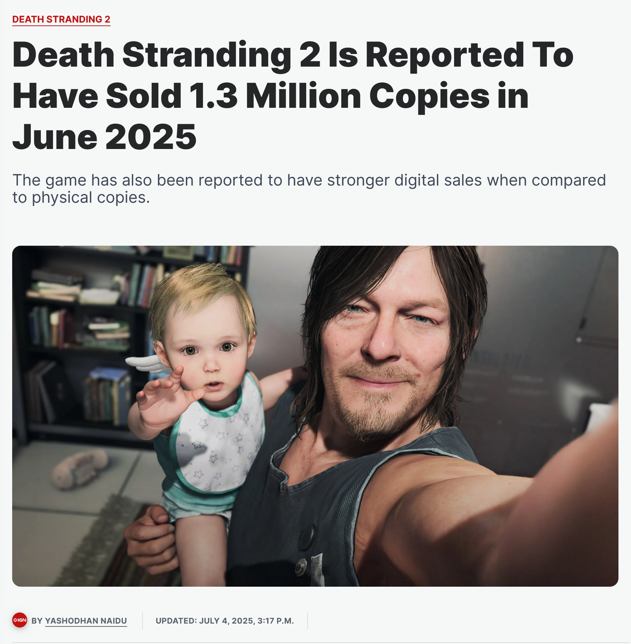Click the '1.3 Million' text in the headline
Viewport: 631px width, 644px height.
[x=275, y=96]
